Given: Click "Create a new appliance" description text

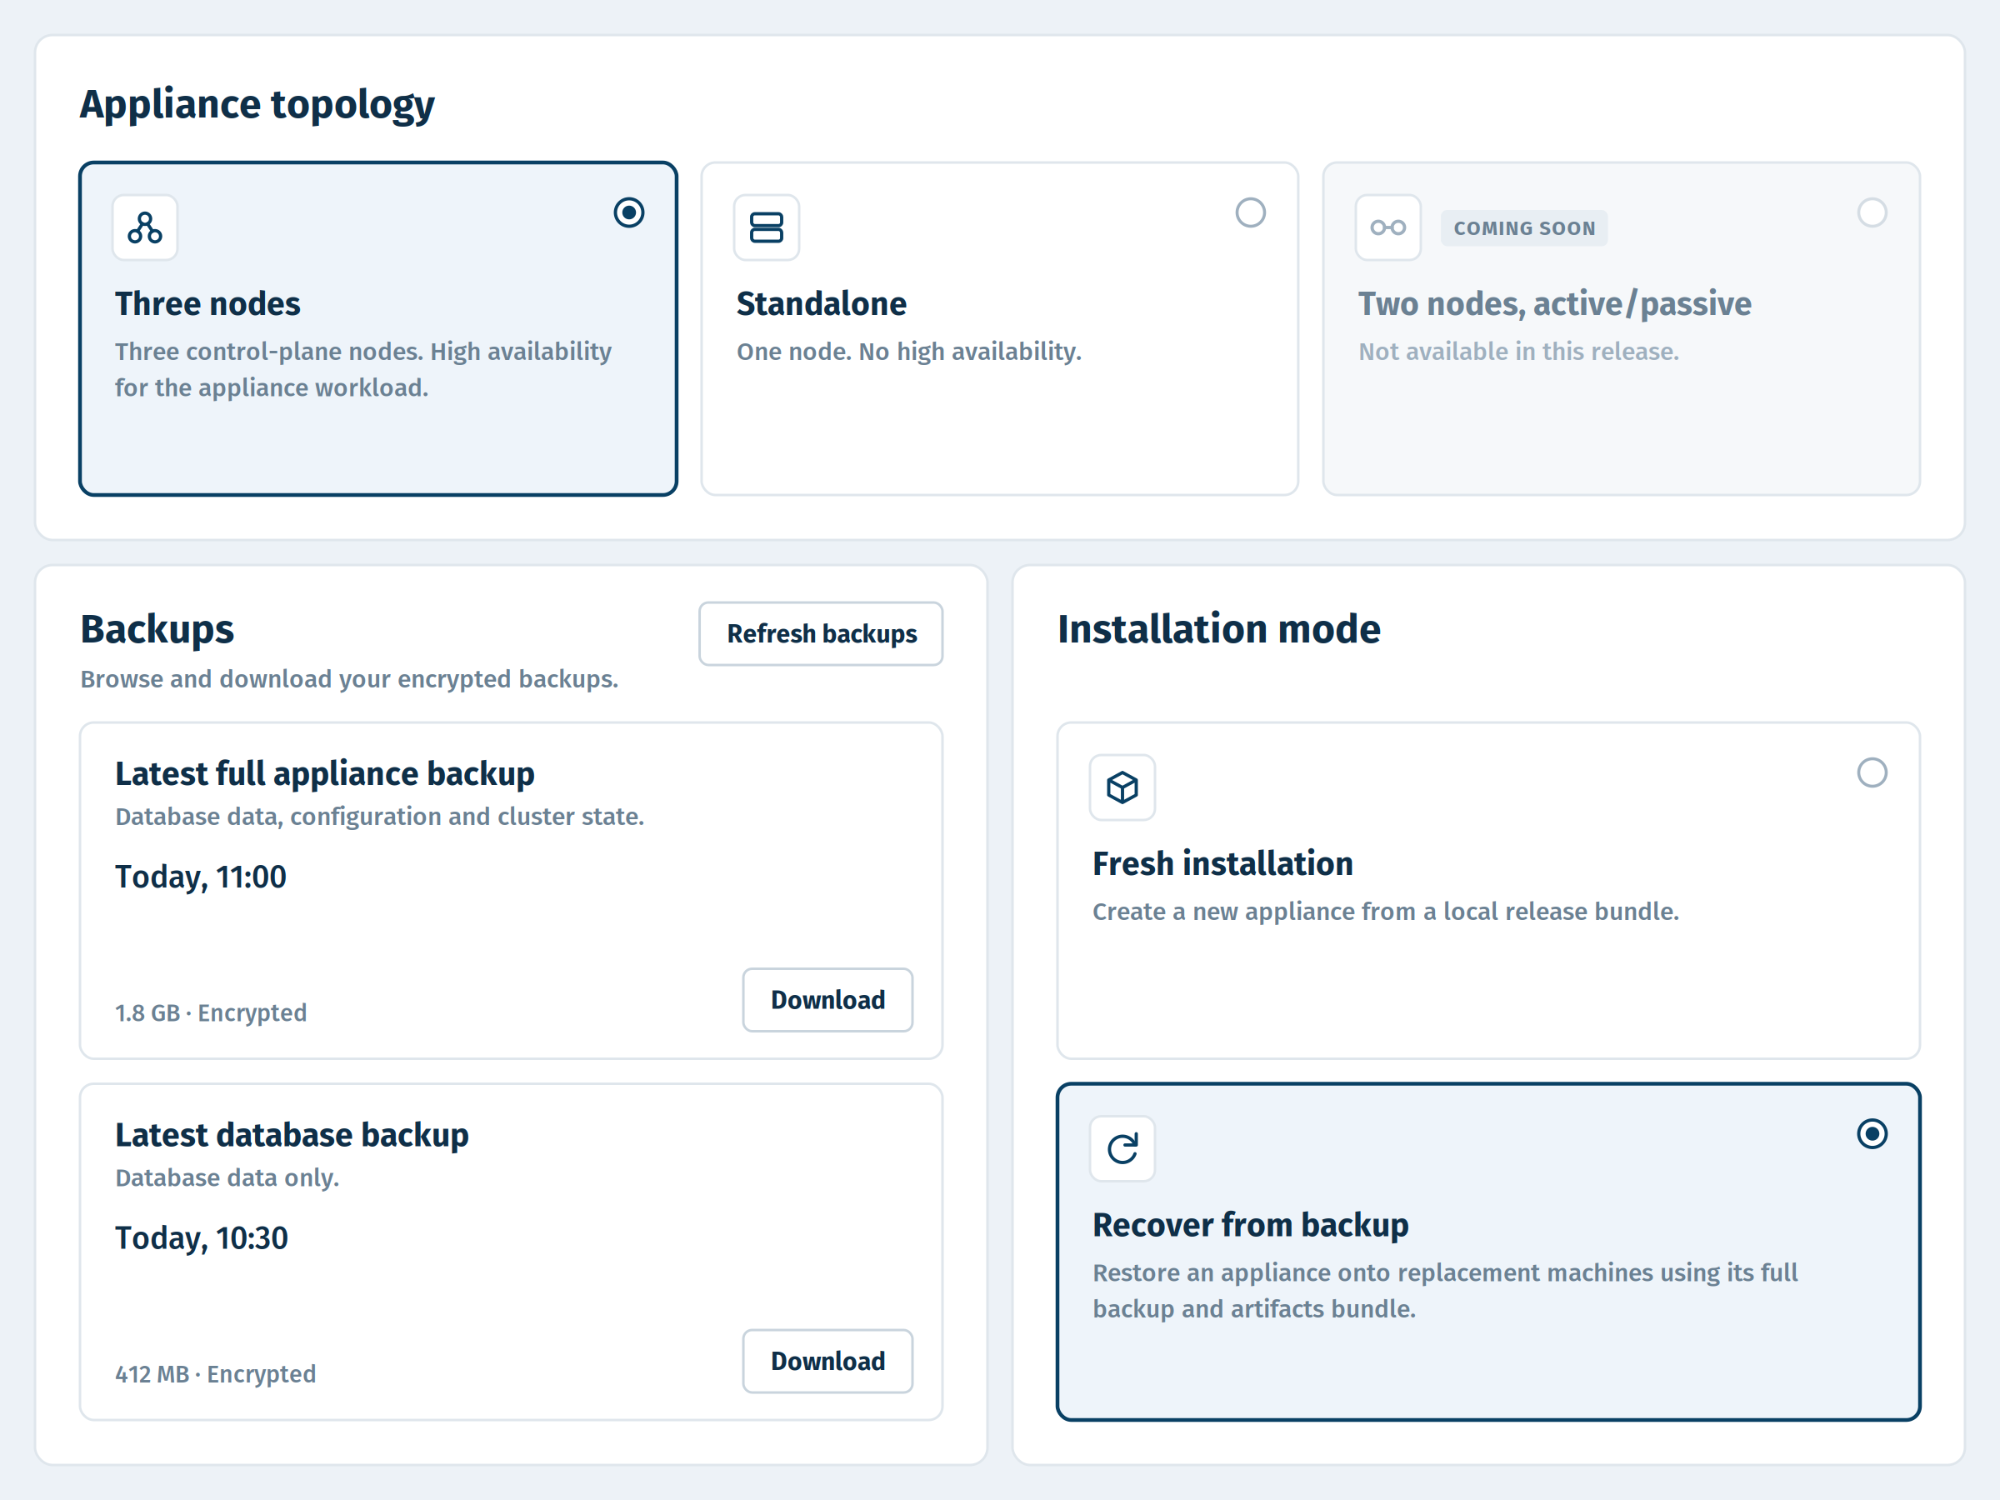Looking at the screenshot, I should 1385,912.
